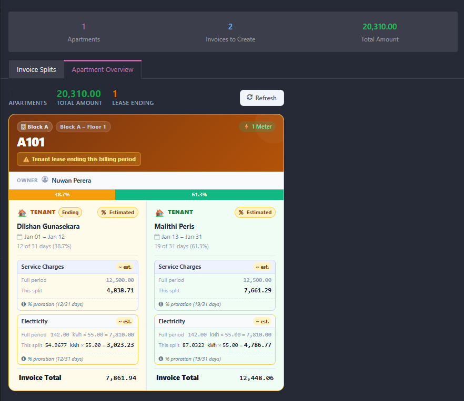Image resolution: width=464 pixels, height=401 pixels.
Task: Click the LEASE ENDING counter
Action: point(133,98)
